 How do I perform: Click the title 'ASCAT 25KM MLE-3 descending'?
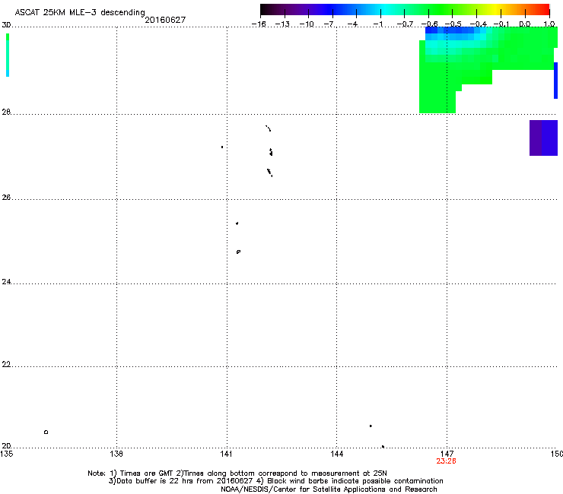[x=80, y=12]
